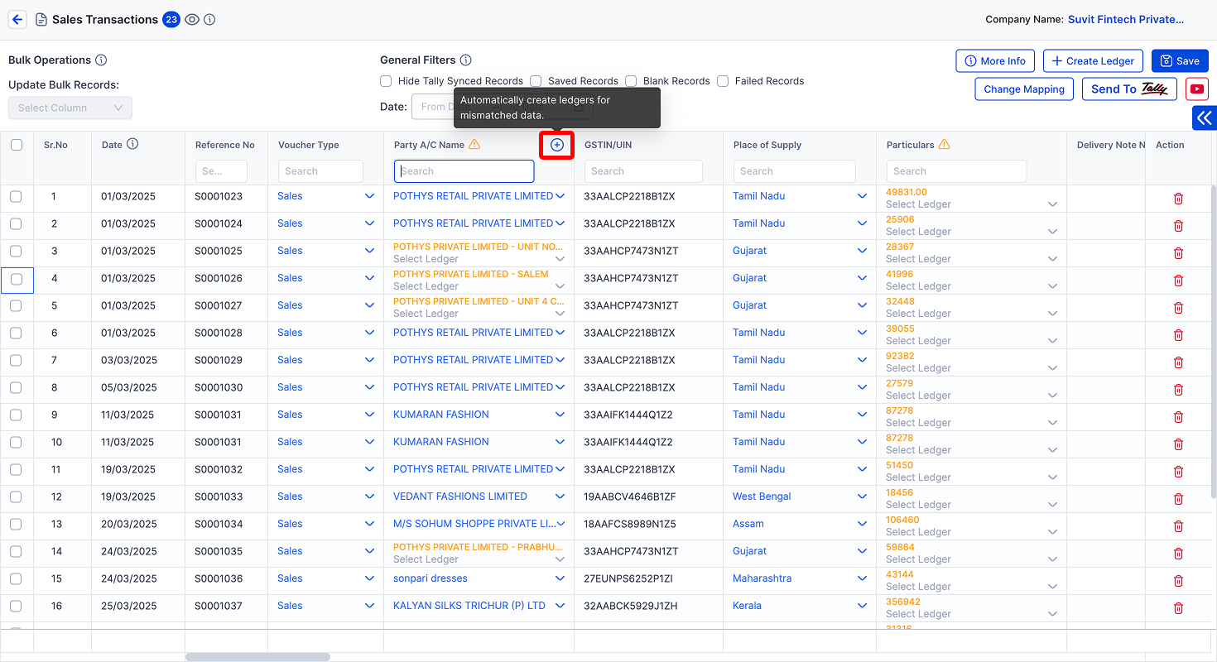This screenshot has width=1217, height=662.
Task: Delete row 15 using trash icon
Action: [x=1179, y=581]
